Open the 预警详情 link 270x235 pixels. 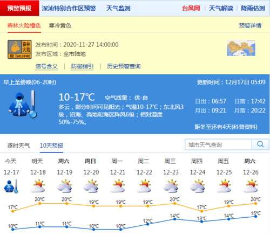click(x=250, y=26)
